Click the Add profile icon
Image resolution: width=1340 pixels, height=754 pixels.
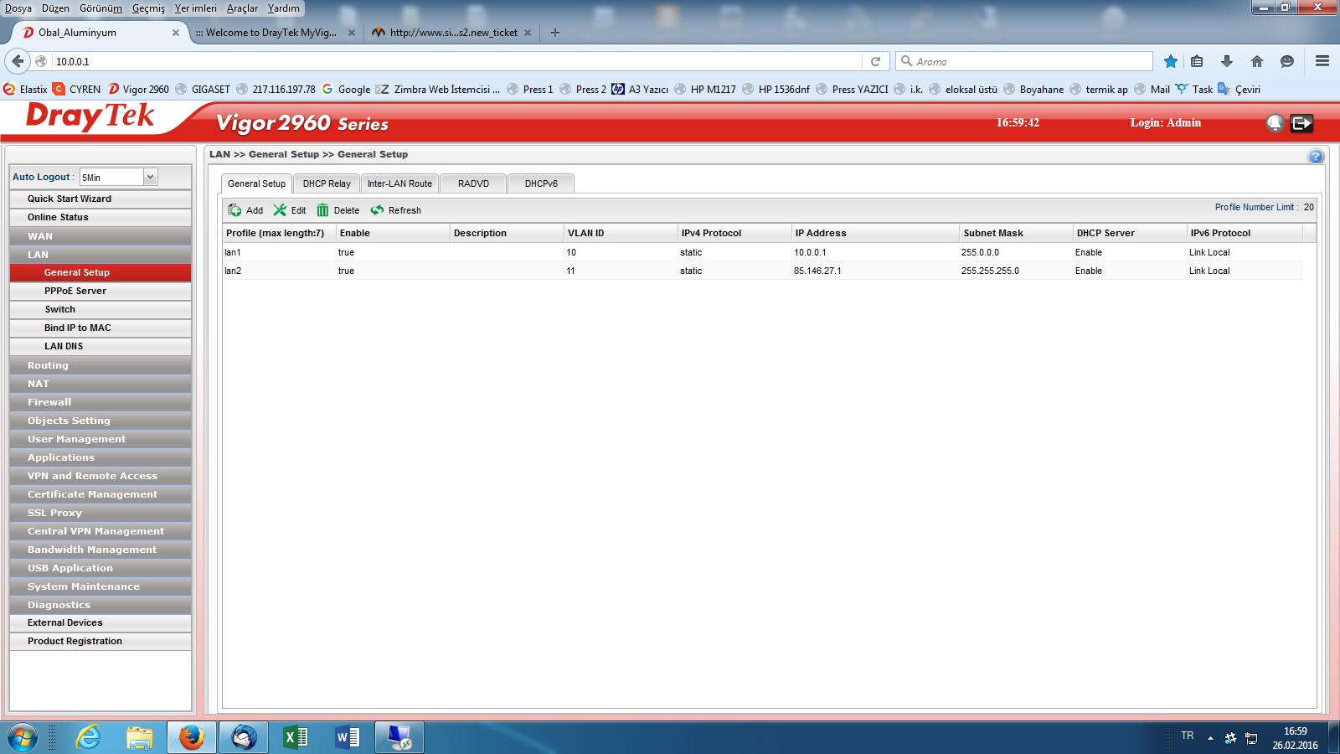[235, 210]
